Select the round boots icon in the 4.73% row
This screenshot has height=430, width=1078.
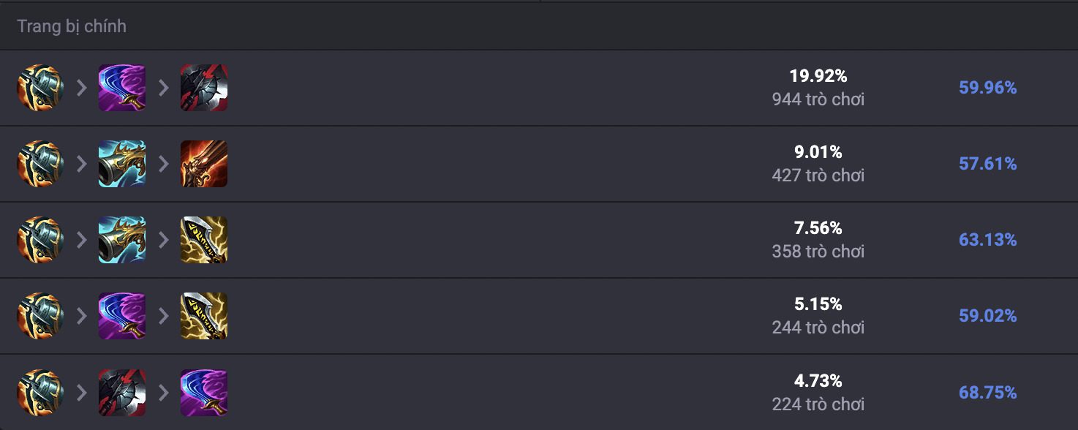[x=40, y=393]
